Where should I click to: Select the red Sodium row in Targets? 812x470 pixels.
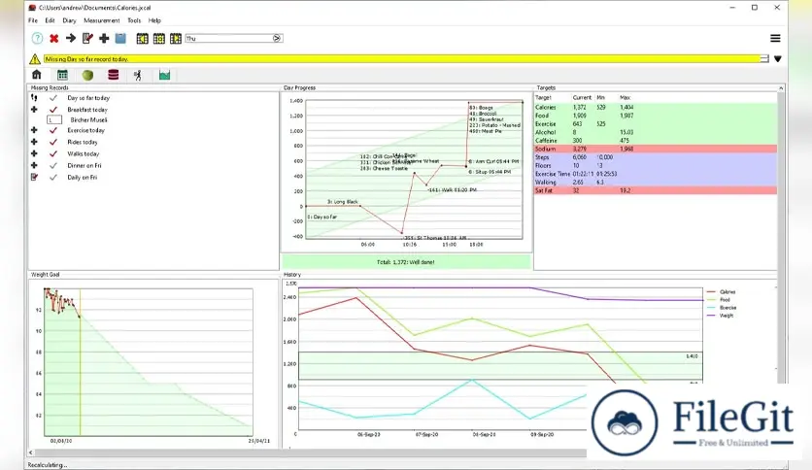(x=655, y=149)
